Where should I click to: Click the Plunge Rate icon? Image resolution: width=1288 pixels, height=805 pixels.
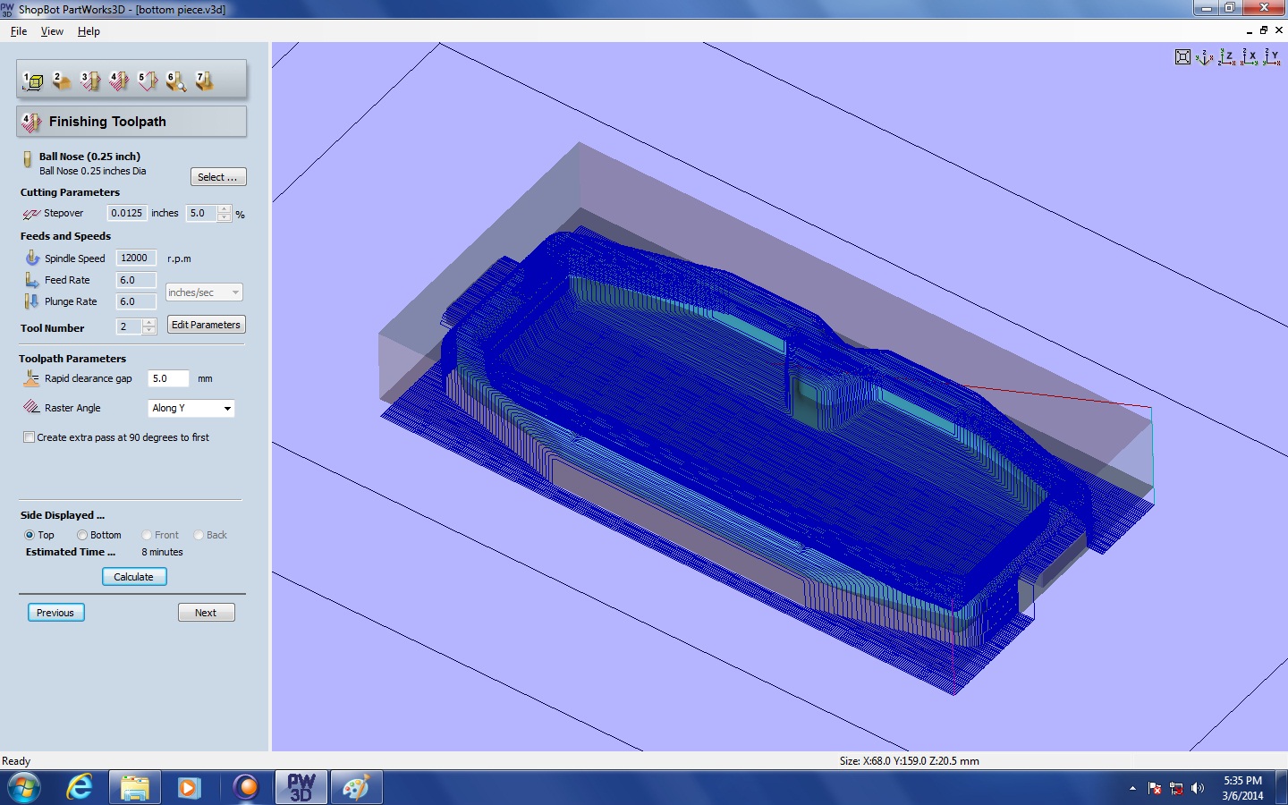pos(32,301)
